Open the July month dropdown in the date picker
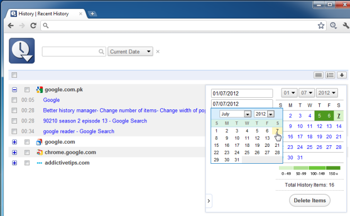The image size is (350, 216). click(x=235, y=114)
